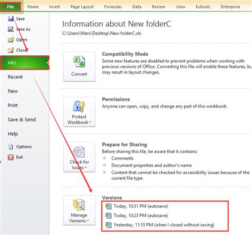Screen dimensions: 252x235
Task: Click the Information about New folderC title
Action: pyautogui.click(x=116, y=24)
